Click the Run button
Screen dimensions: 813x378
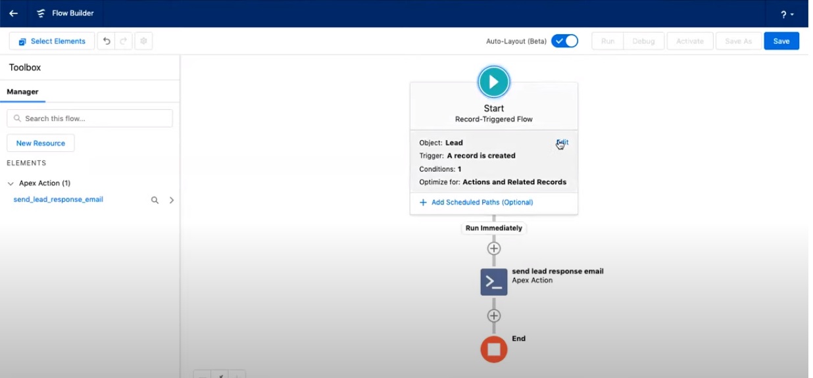[x=608, y=41]
